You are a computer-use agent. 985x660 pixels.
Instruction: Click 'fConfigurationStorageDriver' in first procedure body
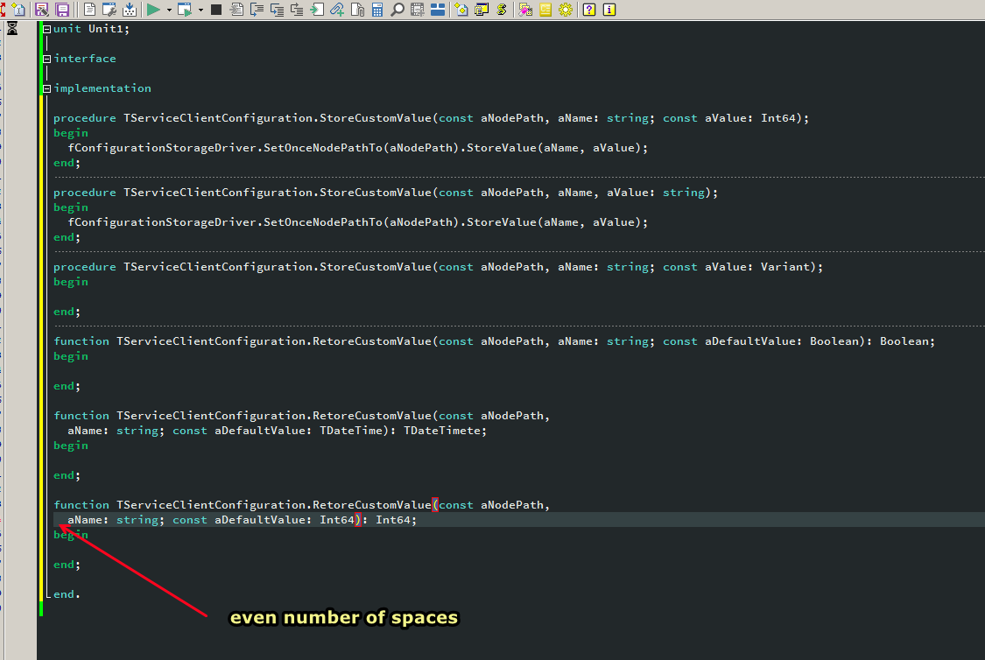click(162, 148)
